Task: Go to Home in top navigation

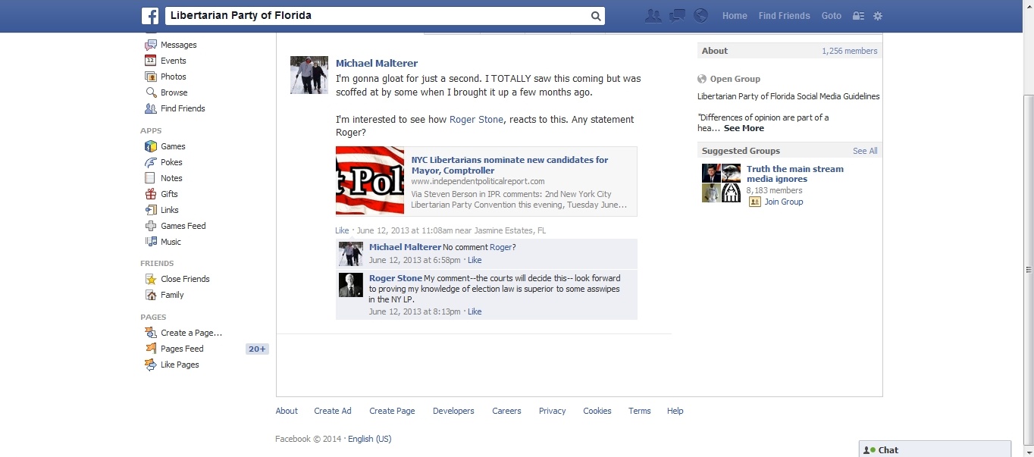Action: click(735, 16)
